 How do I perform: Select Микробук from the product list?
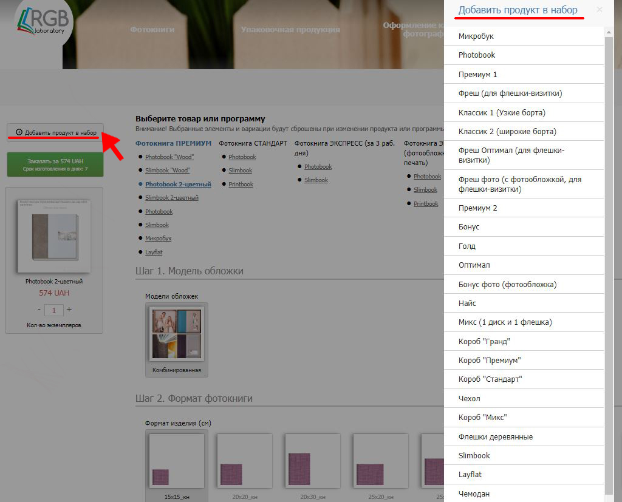(476, 36)
